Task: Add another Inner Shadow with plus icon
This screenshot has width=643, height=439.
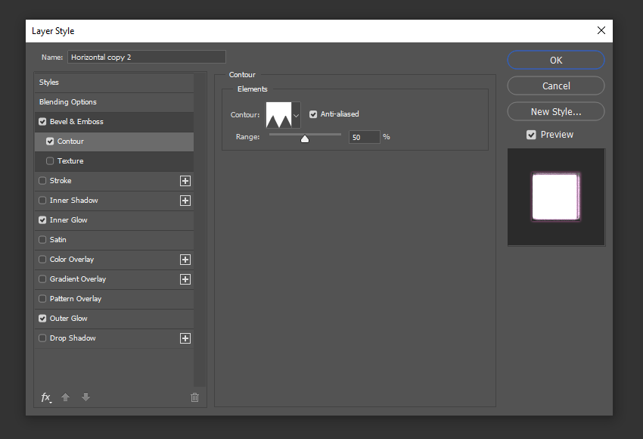Action: pos(185,201)
